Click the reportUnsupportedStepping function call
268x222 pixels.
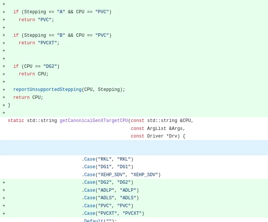tap(47, 90)
